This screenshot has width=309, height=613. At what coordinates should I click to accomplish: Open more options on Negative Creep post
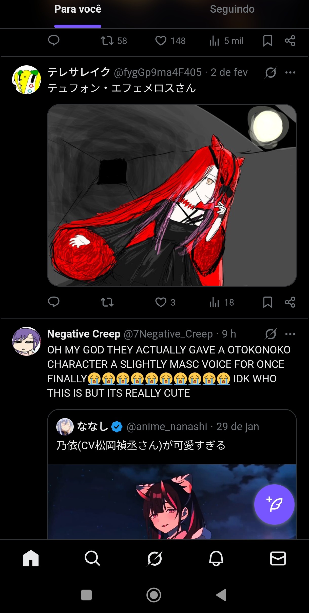(290, 334)
